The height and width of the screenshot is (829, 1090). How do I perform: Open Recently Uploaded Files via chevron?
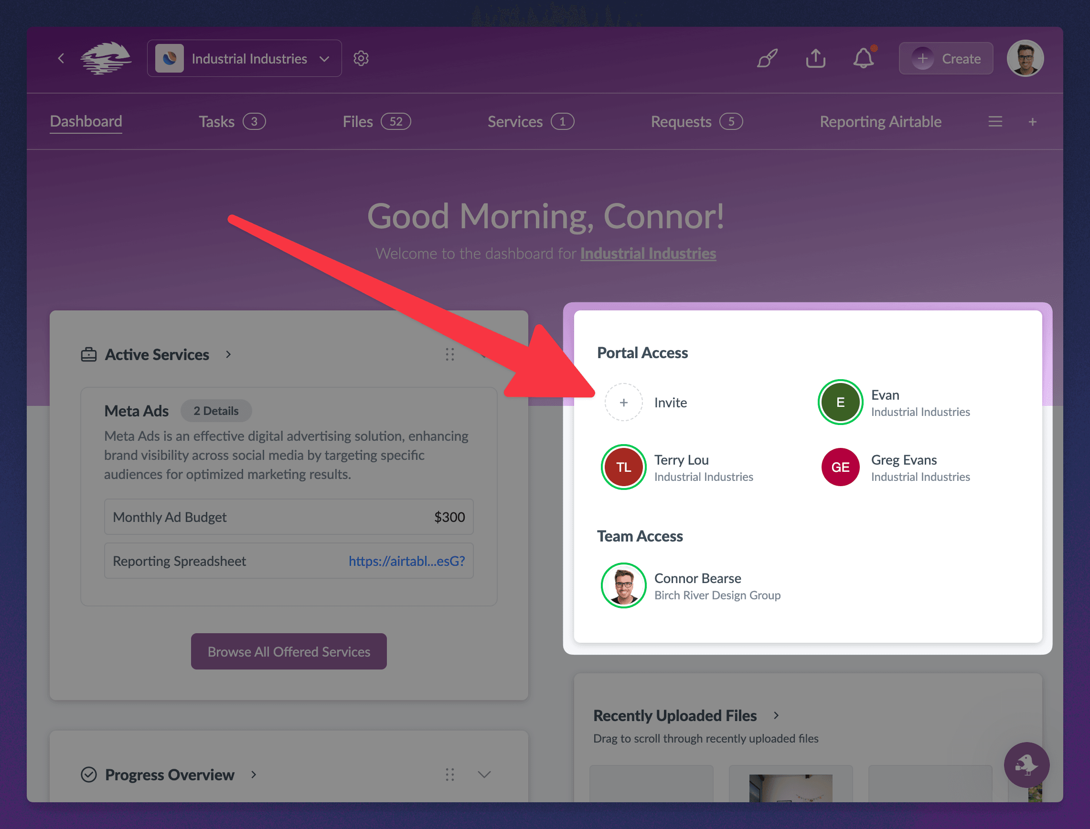tap(776, 715)
